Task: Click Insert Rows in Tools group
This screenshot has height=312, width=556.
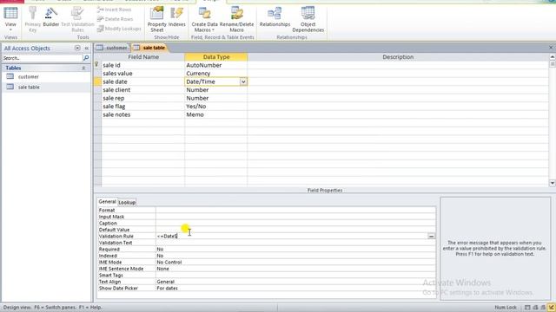Action: pos(114,10)
